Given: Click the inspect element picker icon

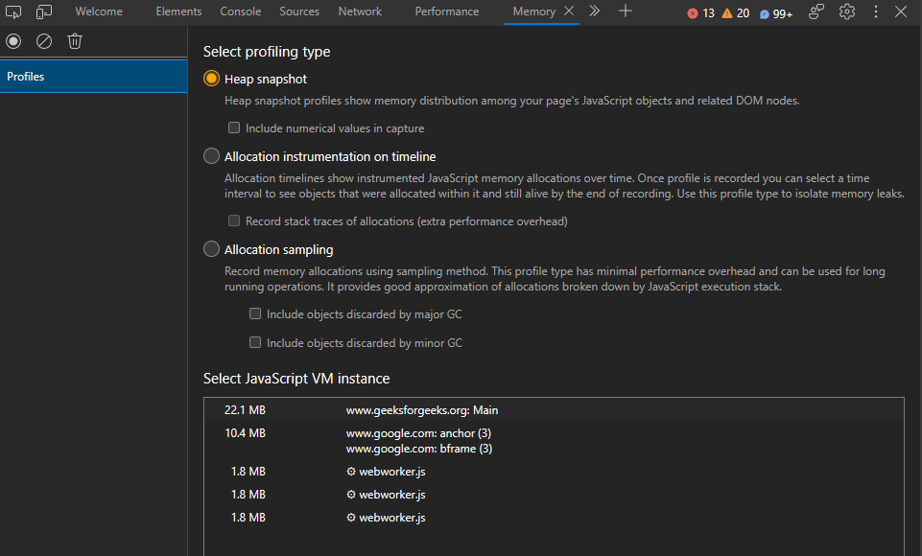Looking at the screenshot, I should point(13,12).
